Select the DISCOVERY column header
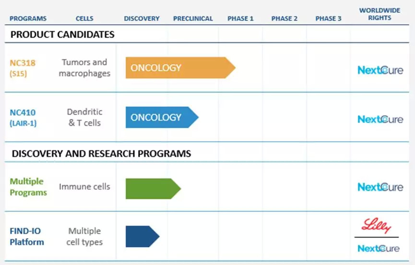415x265 pixels. click(142, 19)
